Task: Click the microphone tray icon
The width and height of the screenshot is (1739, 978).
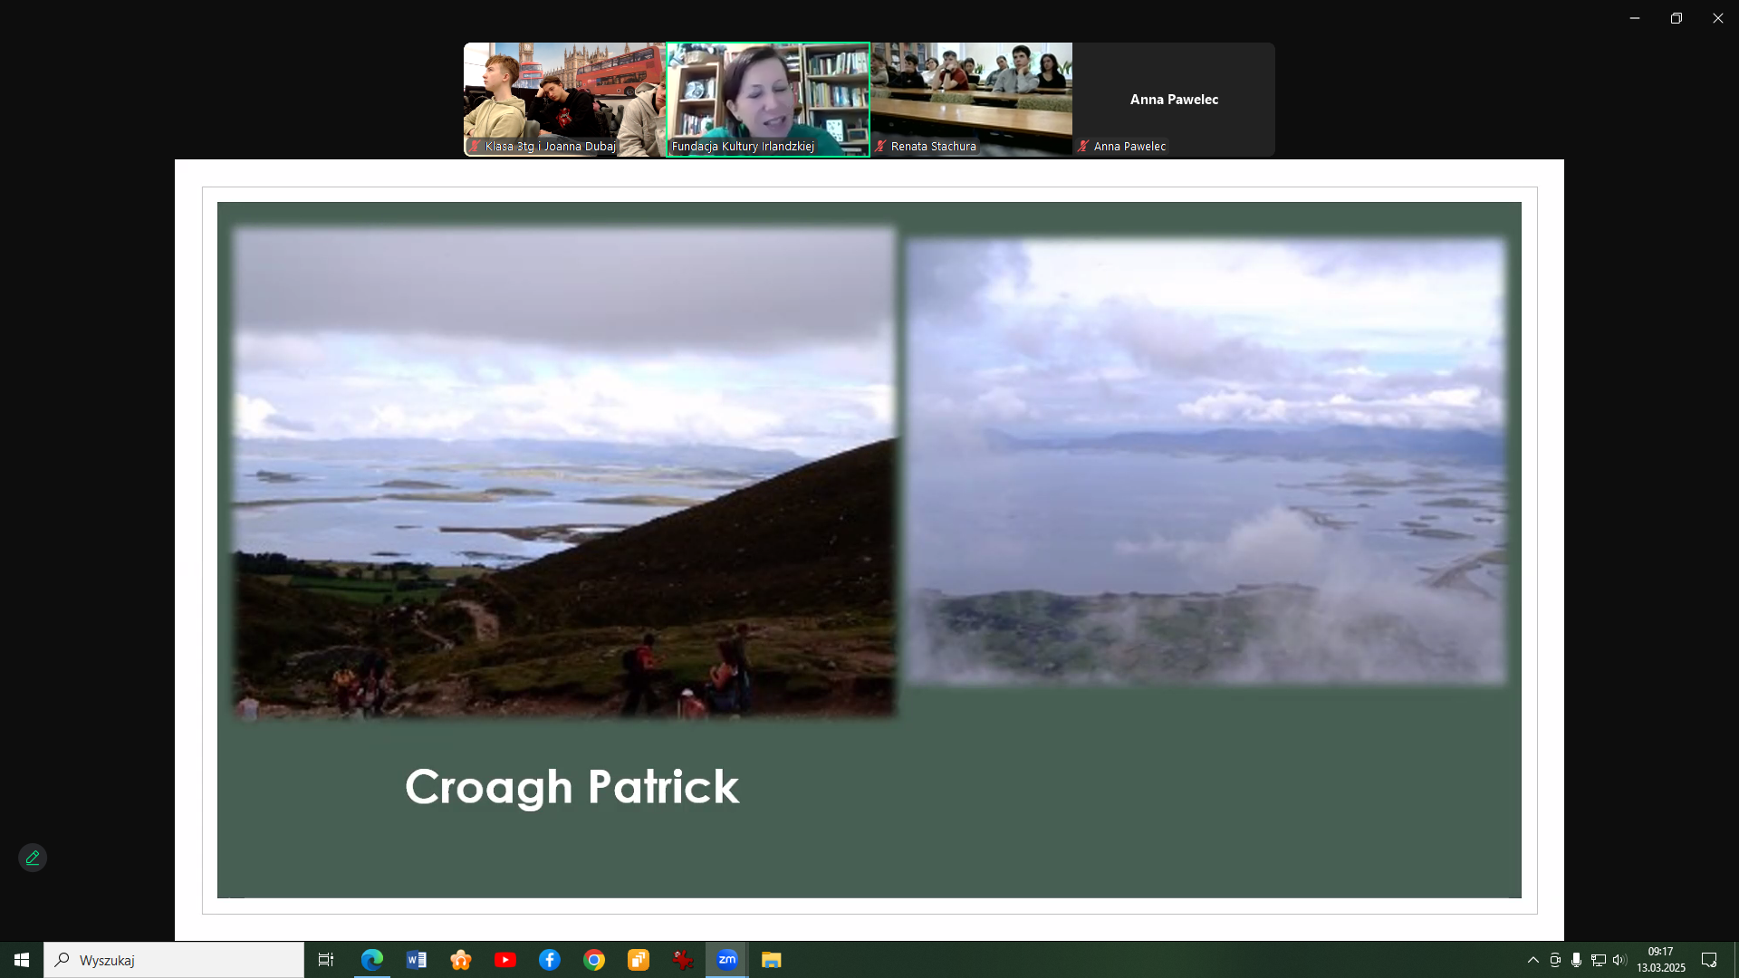Action: pyautogui.click(x=1577, y=960)
